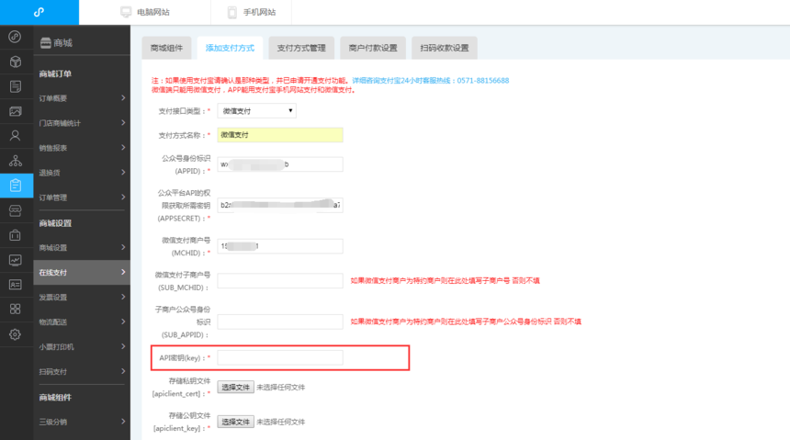Open the settings gear icon in sidebar
Viewport: 790px width, 440px height.
point(15,334)
